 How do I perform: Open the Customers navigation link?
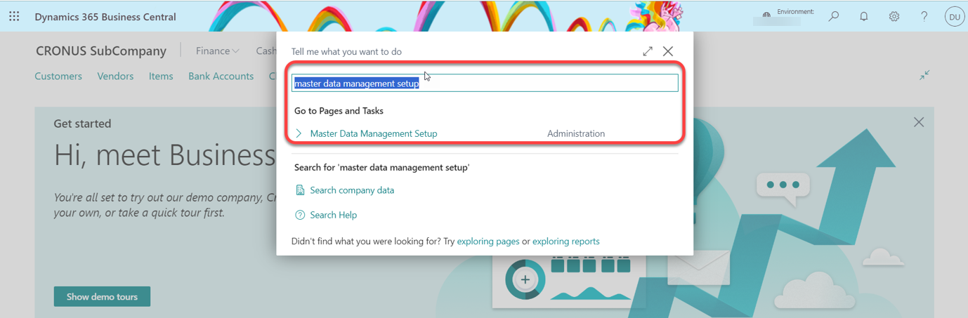58,76
